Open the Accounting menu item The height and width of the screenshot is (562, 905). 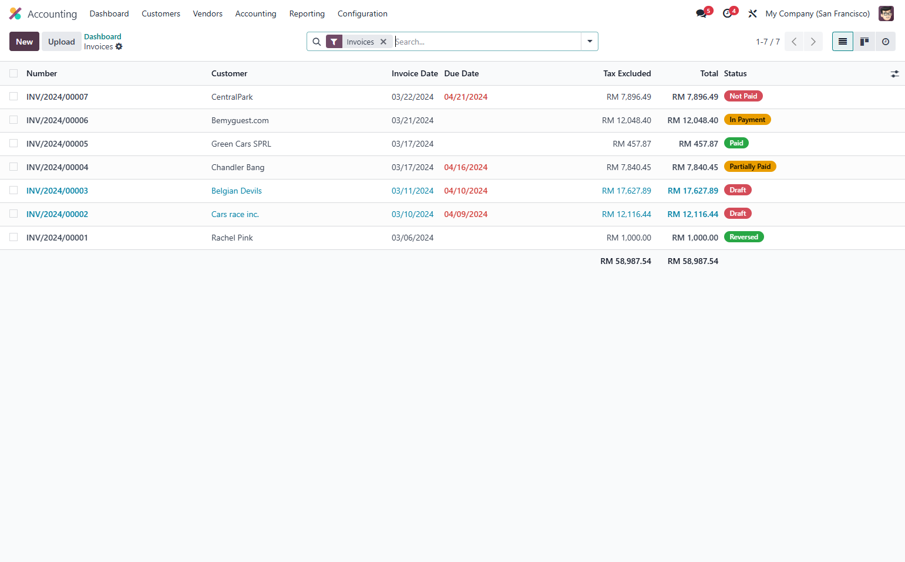click(255, 13)
